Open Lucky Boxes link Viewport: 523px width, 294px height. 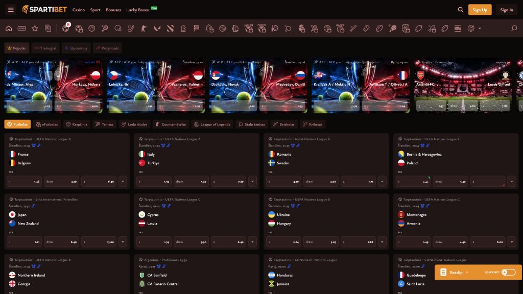point(137,10)
